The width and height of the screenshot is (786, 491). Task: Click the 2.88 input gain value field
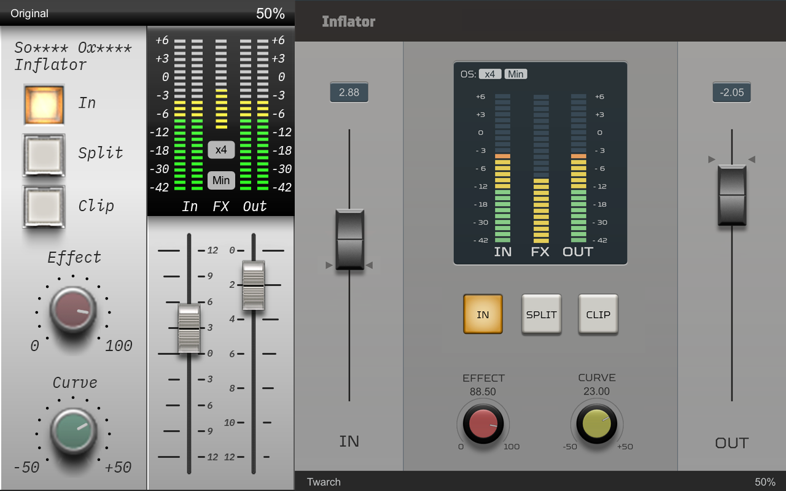[349, 92]
